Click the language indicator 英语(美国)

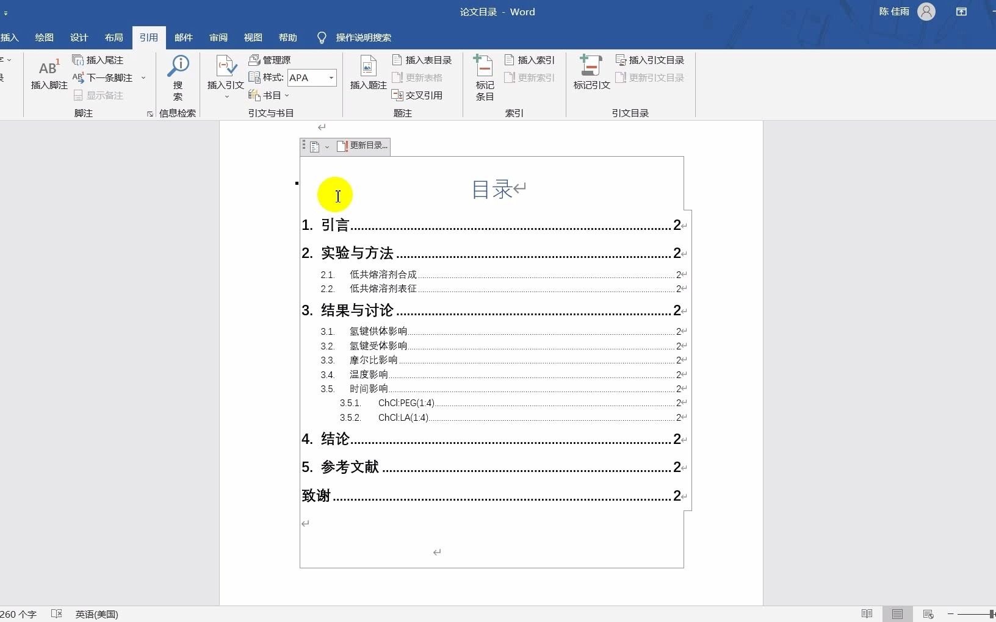pos(96,614)
